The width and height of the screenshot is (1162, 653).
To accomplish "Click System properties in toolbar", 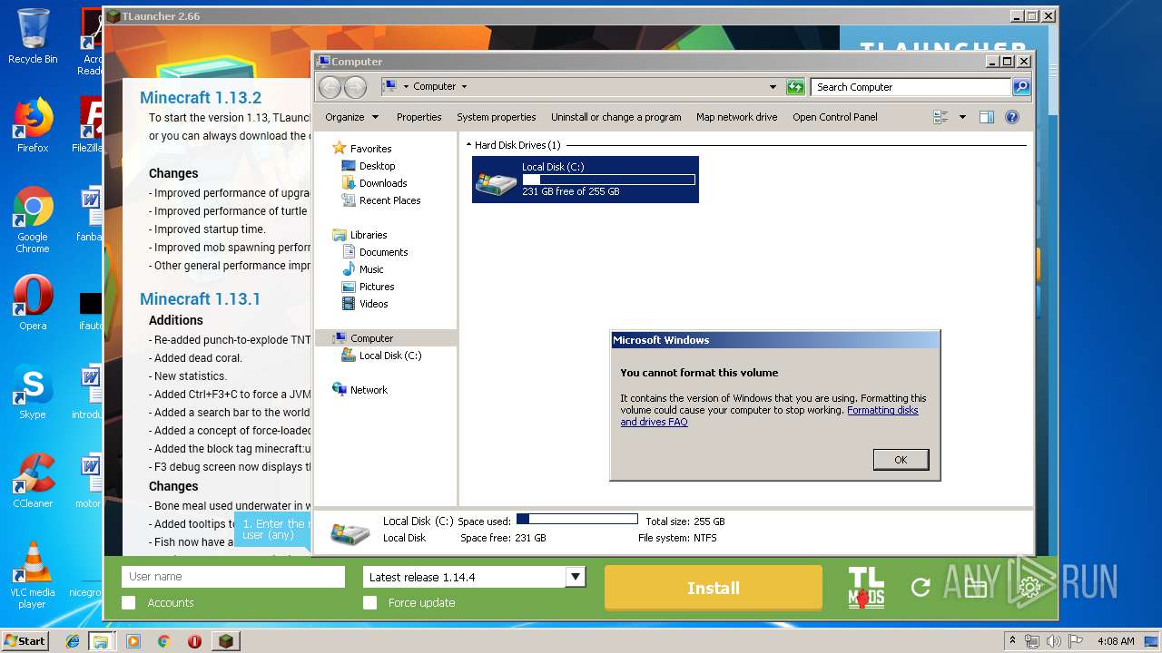I will click(x=496, y=117).
